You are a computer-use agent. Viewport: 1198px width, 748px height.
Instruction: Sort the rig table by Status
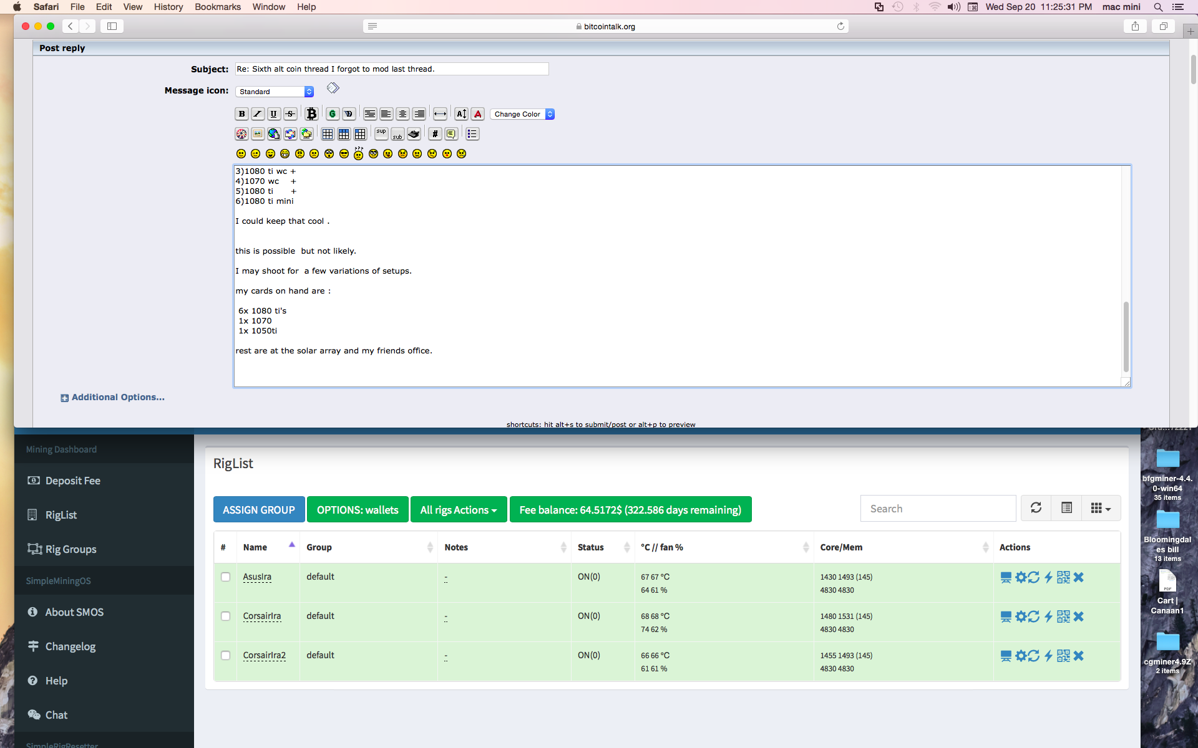click(603, 547)
